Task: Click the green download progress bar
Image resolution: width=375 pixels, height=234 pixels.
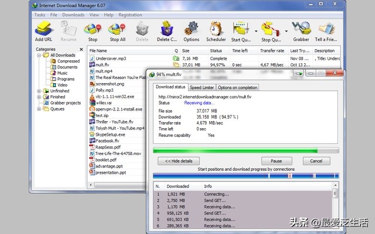Action: (x=246, y=150)
